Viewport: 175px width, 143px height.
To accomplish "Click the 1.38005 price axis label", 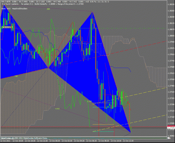I will (171, 36).
